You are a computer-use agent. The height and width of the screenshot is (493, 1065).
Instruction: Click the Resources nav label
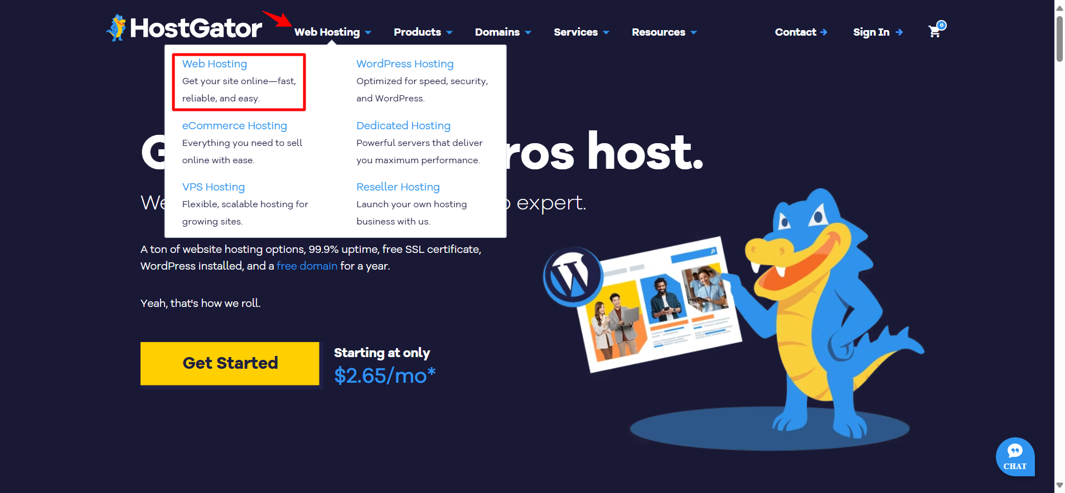tap(659, 32)
